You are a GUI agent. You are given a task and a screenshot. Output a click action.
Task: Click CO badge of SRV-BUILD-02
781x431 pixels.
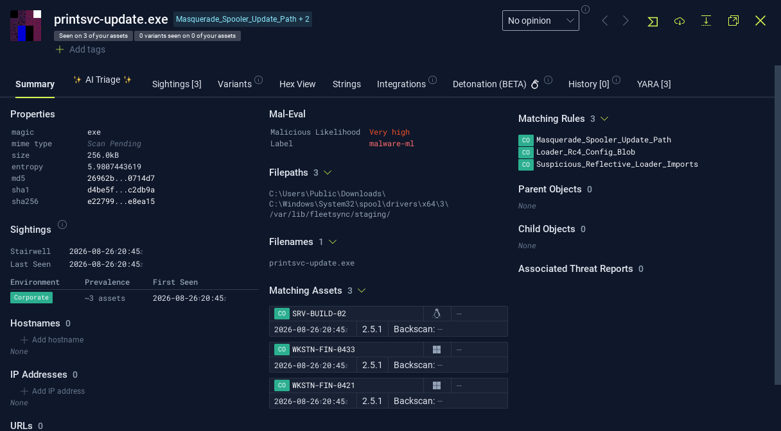(x=281, y=314)
